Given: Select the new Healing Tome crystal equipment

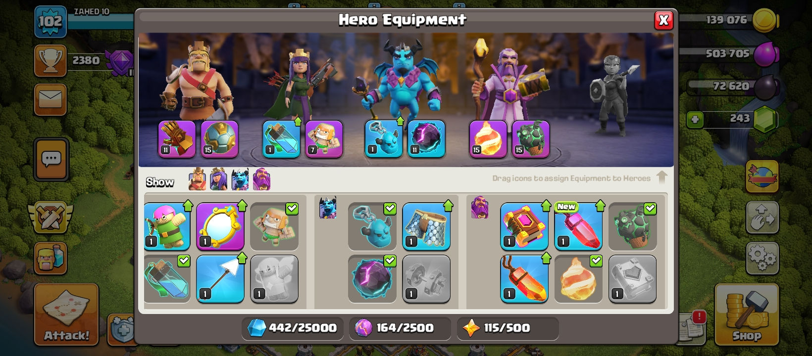Looking at the screenshot, I should coord(578,226).
